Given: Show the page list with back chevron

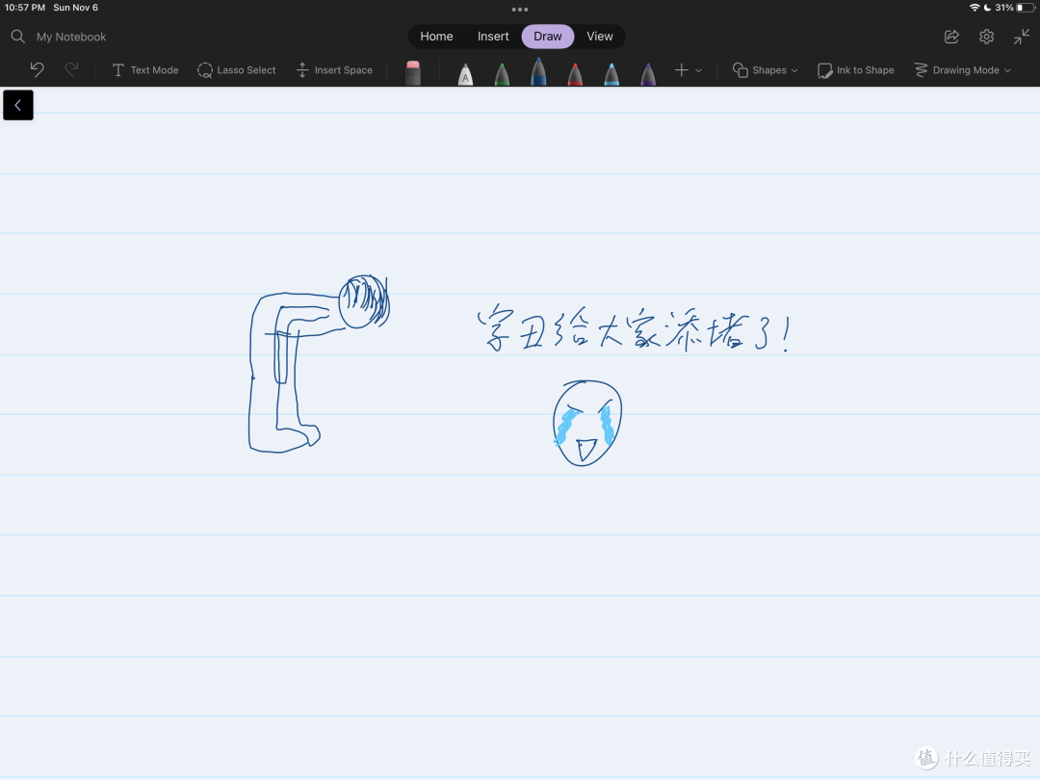Looking at the screenshot, I should pos(18,105).
